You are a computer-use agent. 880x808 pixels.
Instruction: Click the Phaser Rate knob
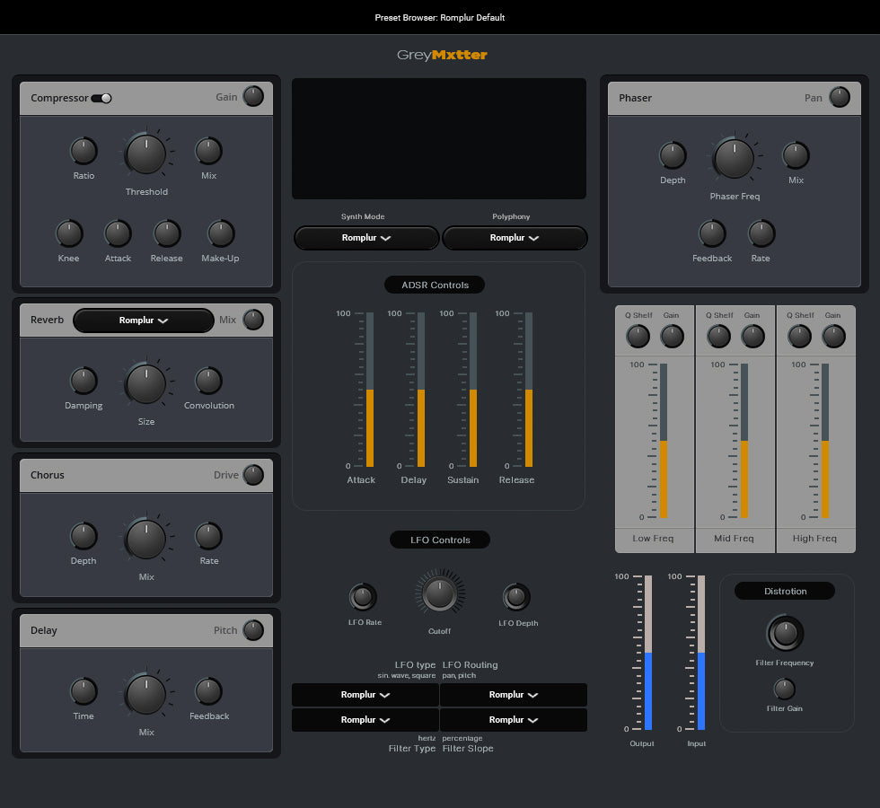(761, 233)
